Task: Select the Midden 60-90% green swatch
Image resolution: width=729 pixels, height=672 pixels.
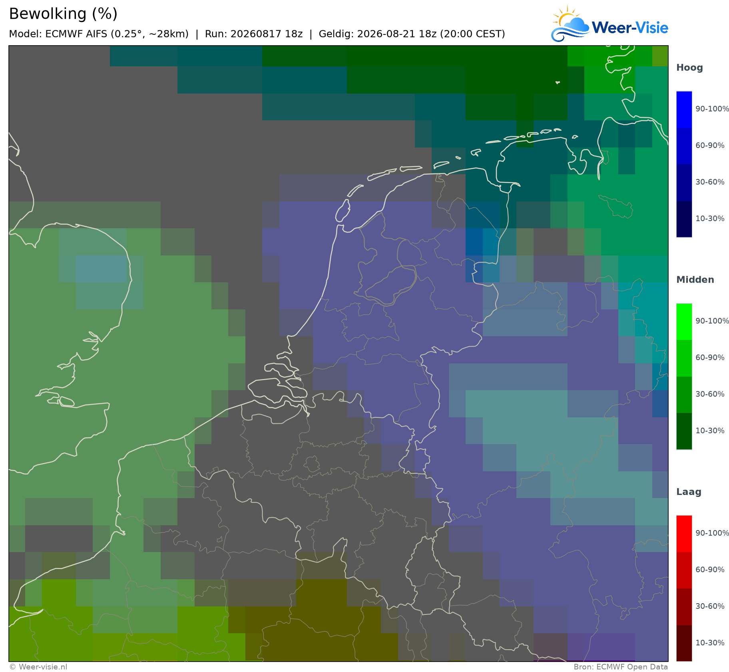Action: click(684, 358)
